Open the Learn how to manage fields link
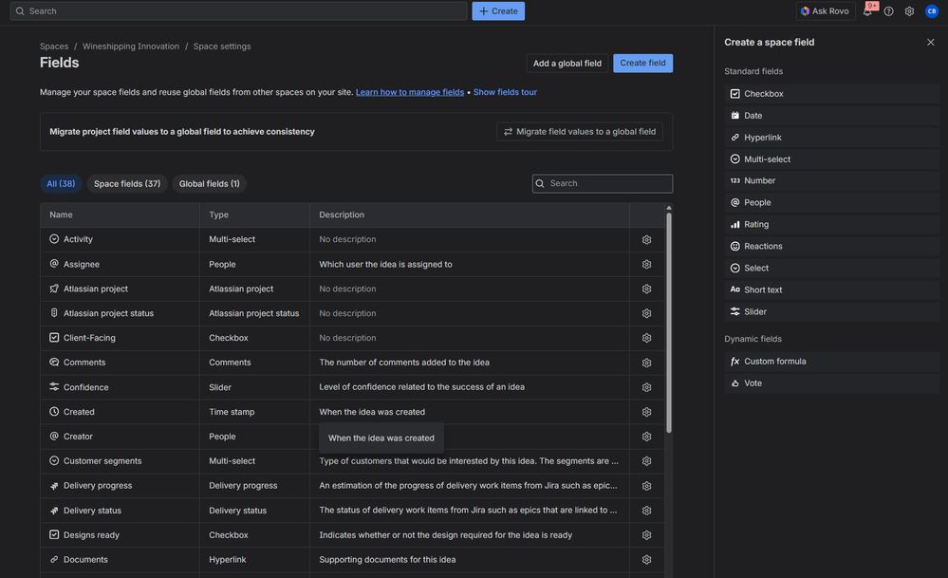 click(x=410, y=92)
